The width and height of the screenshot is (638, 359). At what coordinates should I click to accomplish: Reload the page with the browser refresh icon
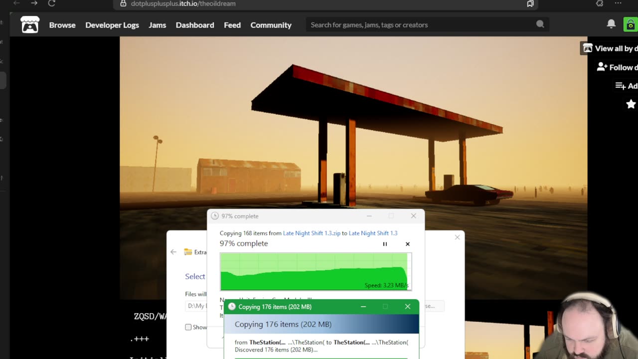[x=51, y=3]
